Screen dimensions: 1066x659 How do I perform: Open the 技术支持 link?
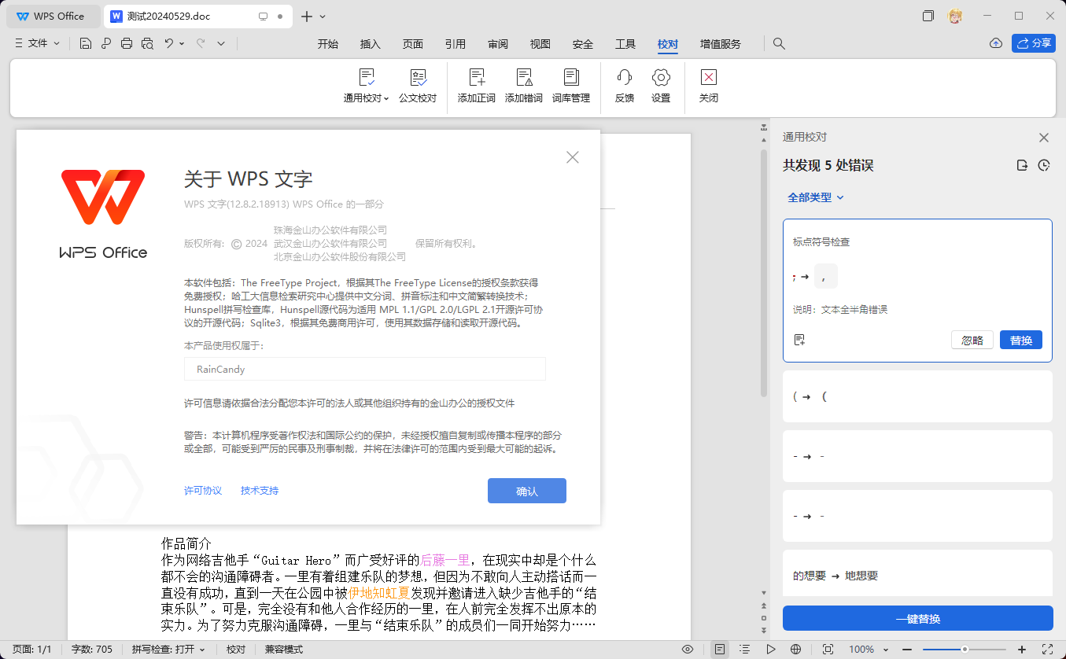260,491
